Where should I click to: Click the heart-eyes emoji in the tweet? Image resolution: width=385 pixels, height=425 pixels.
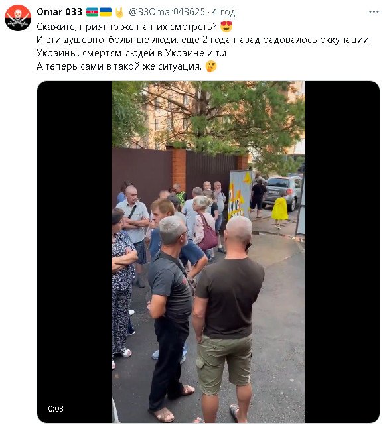click(226, 27)
